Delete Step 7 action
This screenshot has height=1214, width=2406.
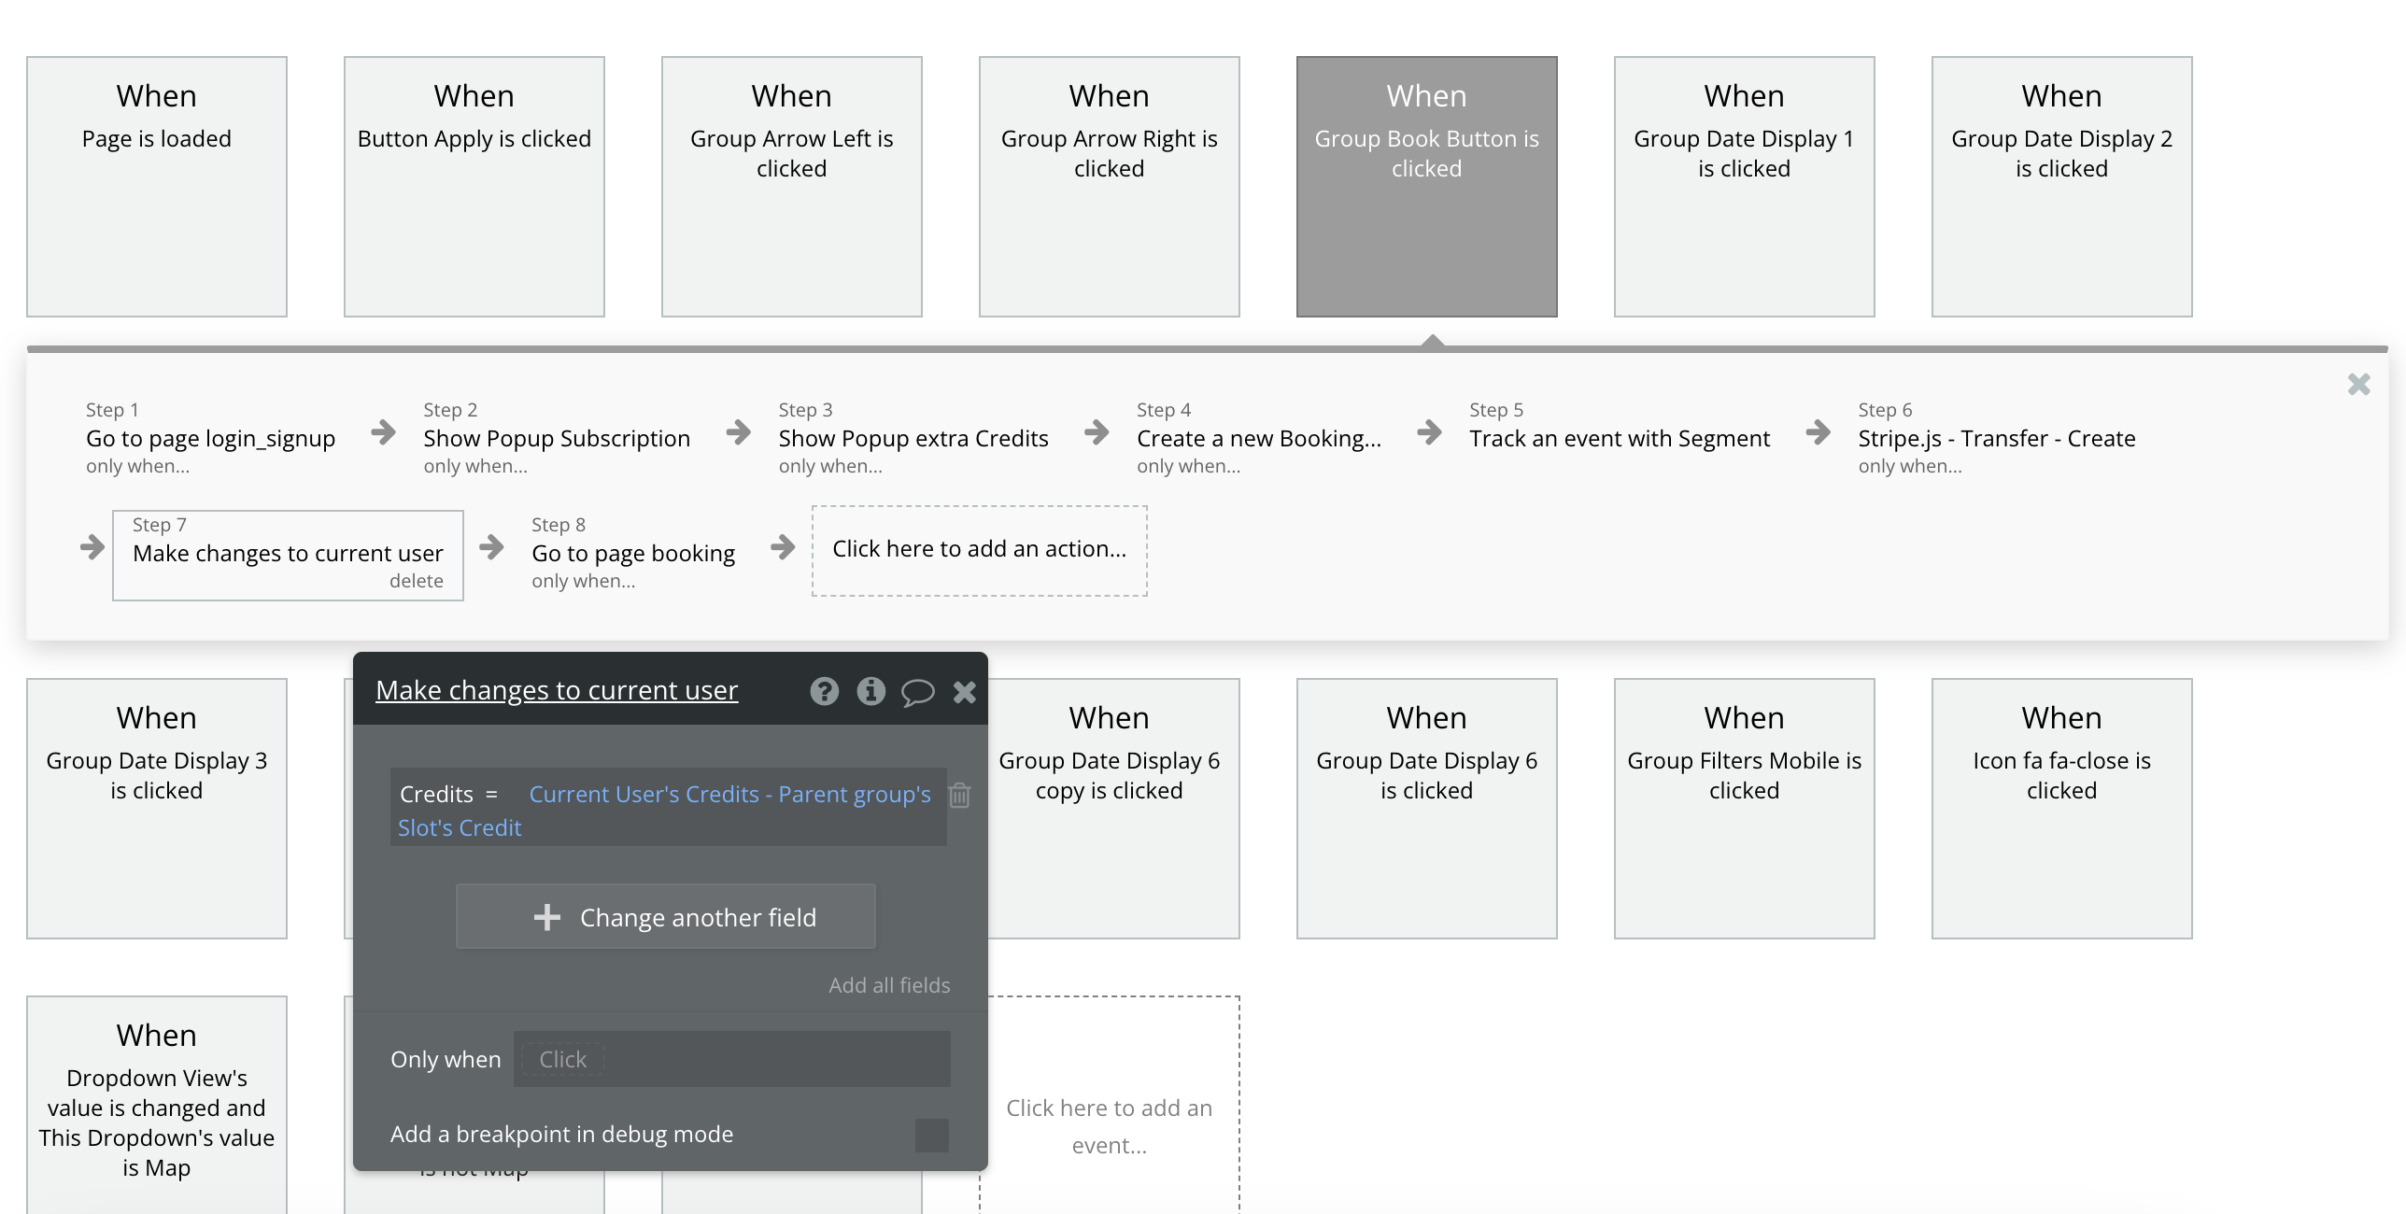pos(416,581)
